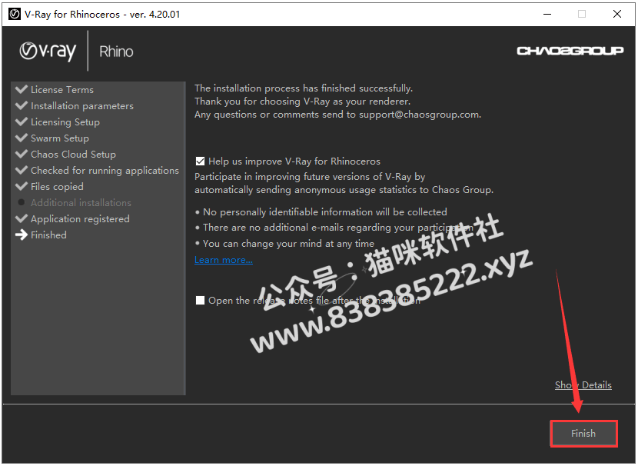Click the installation finished successfully message

(304, 88)
